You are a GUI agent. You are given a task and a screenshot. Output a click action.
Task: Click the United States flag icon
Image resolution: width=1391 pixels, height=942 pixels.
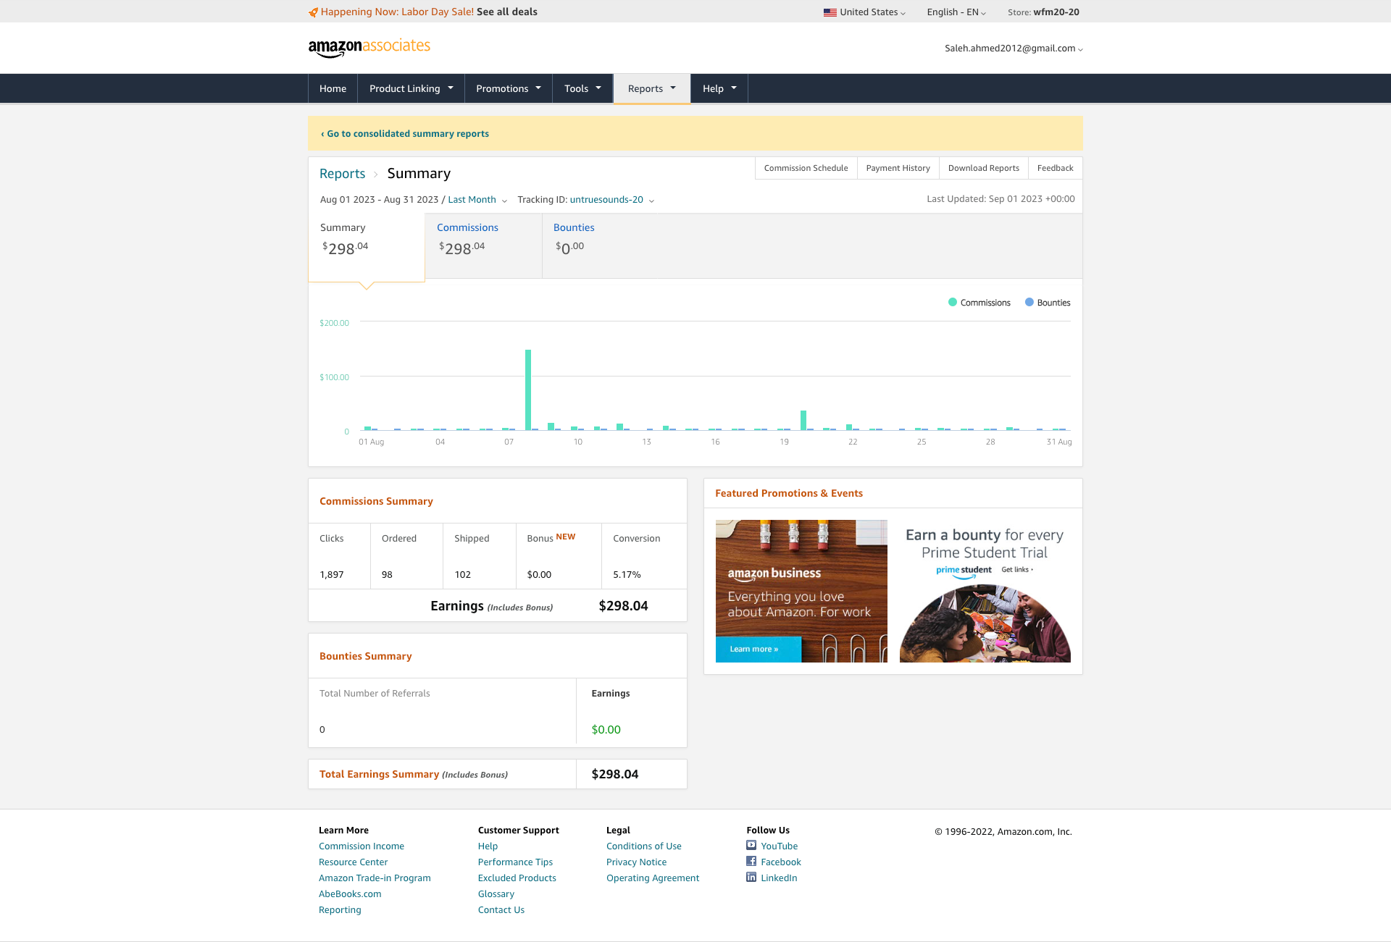pyautogui.click(x=830, y=12)
